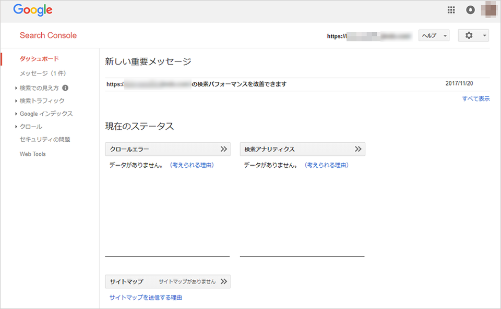Screen dimensions: 501x309
Task: Click the property URL at top right
Action: pos(369,36)
